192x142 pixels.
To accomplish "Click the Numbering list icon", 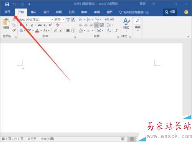I will pyautogui.click(x=89, y=20).
